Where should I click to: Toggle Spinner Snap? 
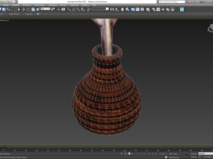coord(83,9)
